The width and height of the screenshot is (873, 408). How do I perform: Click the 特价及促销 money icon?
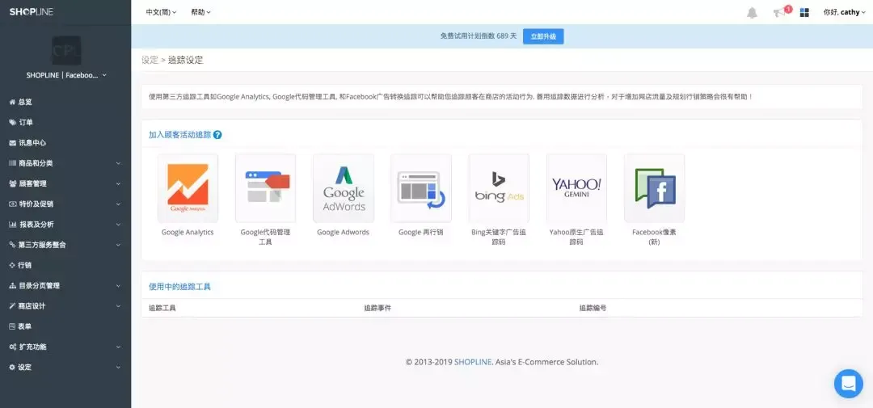(12, 204)
